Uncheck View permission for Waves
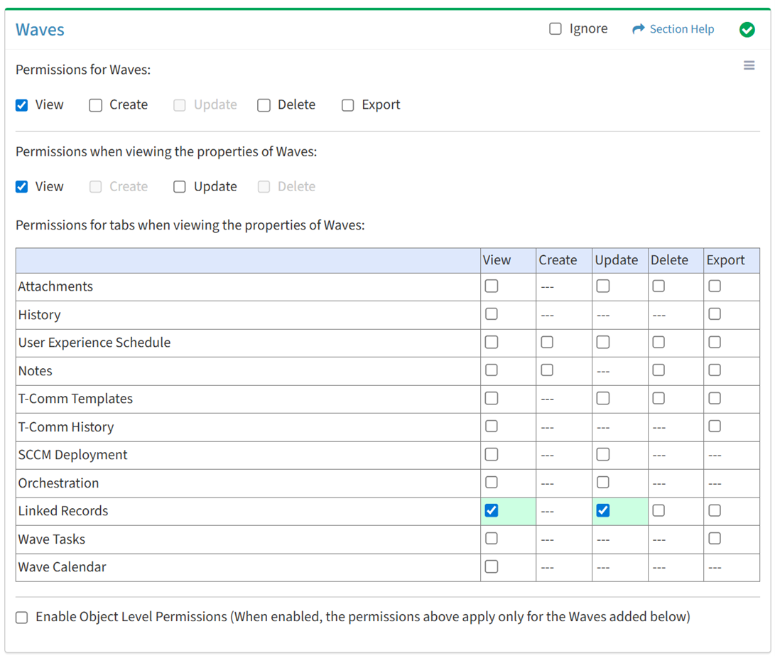This screenshot has height=656, width=775. pos(22,105)
